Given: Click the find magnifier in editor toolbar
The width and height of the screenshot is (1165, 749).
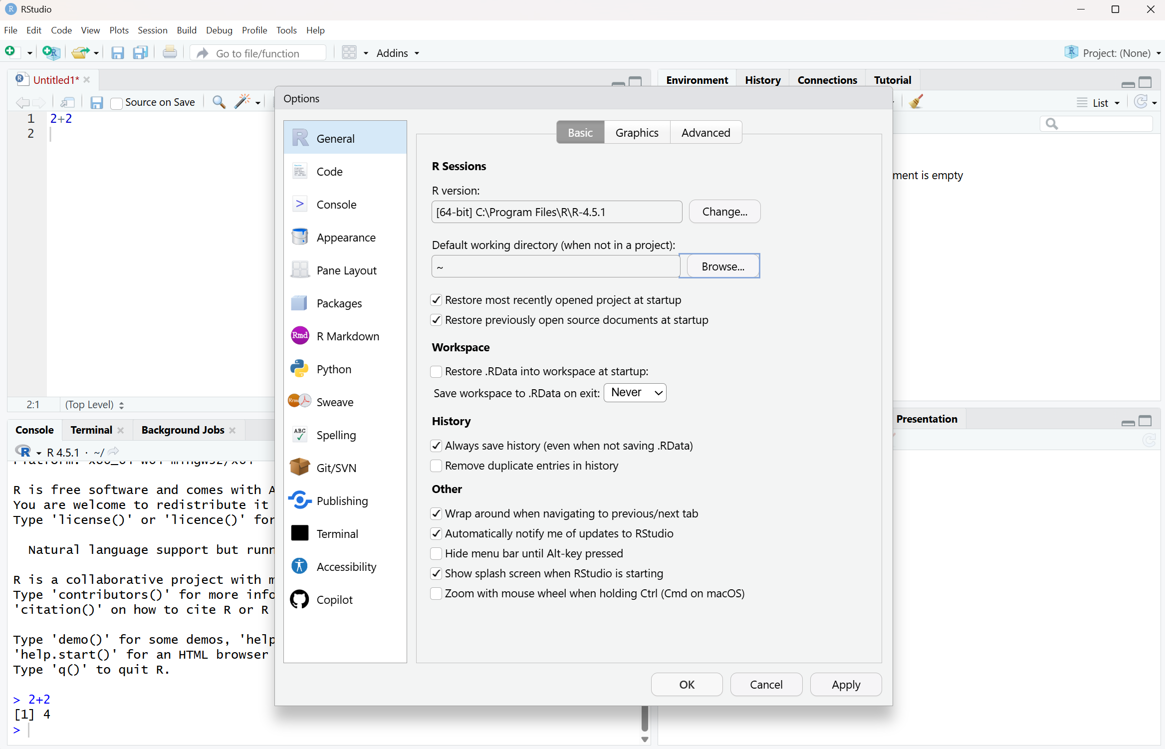Looking at the screenshot, I should click(219, 102).
